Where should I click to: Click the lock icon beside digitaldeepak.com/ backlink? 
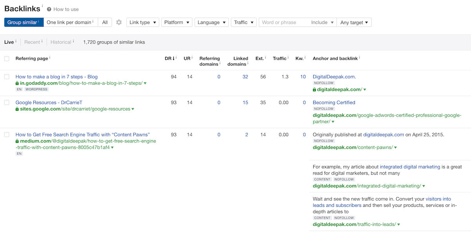pos(314,90)
